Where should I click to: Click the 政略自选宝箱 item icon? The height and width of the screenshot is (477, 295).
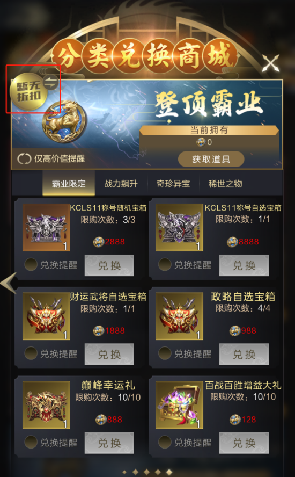click(x=179, y=316)
